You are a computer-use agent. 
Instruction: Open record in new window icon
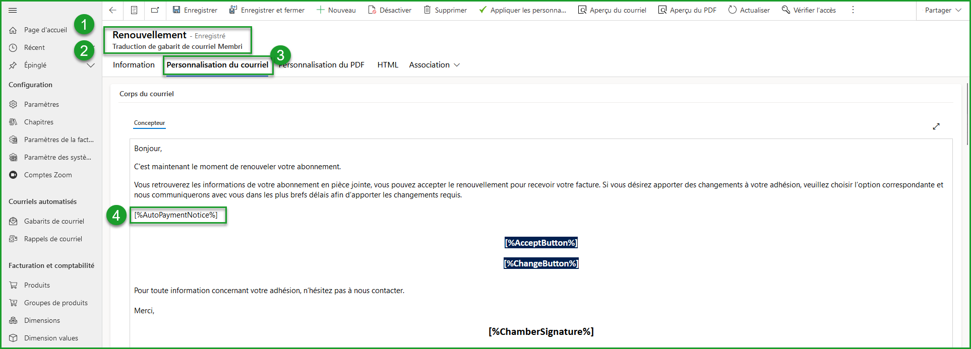click(x=155, y=10)
